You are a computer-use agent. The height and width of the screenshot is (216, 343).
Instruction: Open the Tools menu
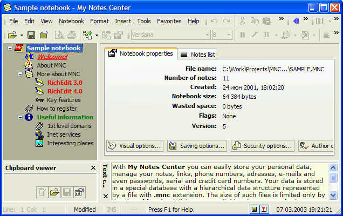coord(143,21)
